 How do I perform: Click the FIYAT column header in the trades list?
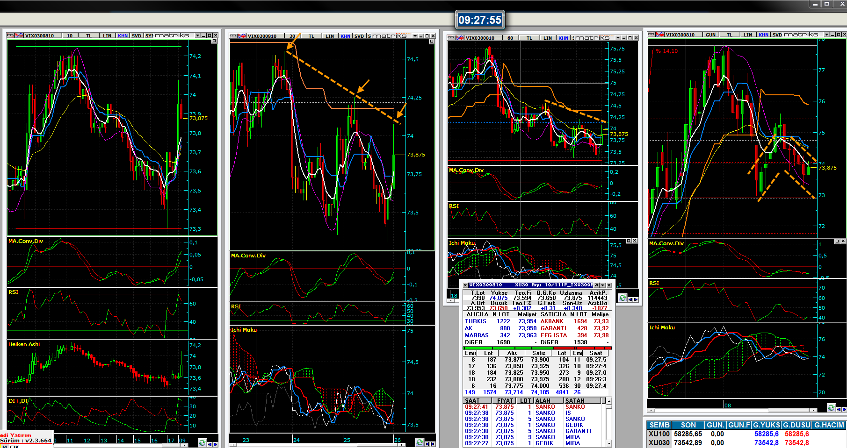505,400
